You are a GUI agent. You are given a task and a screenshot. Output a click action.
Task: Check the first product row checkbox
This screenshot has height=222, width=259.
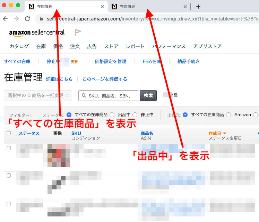(9, 148)
